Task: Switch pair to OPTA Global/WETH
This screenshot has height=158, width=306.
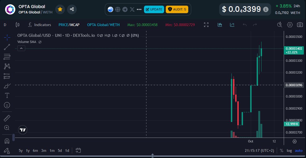Action: tap(103, 25)
